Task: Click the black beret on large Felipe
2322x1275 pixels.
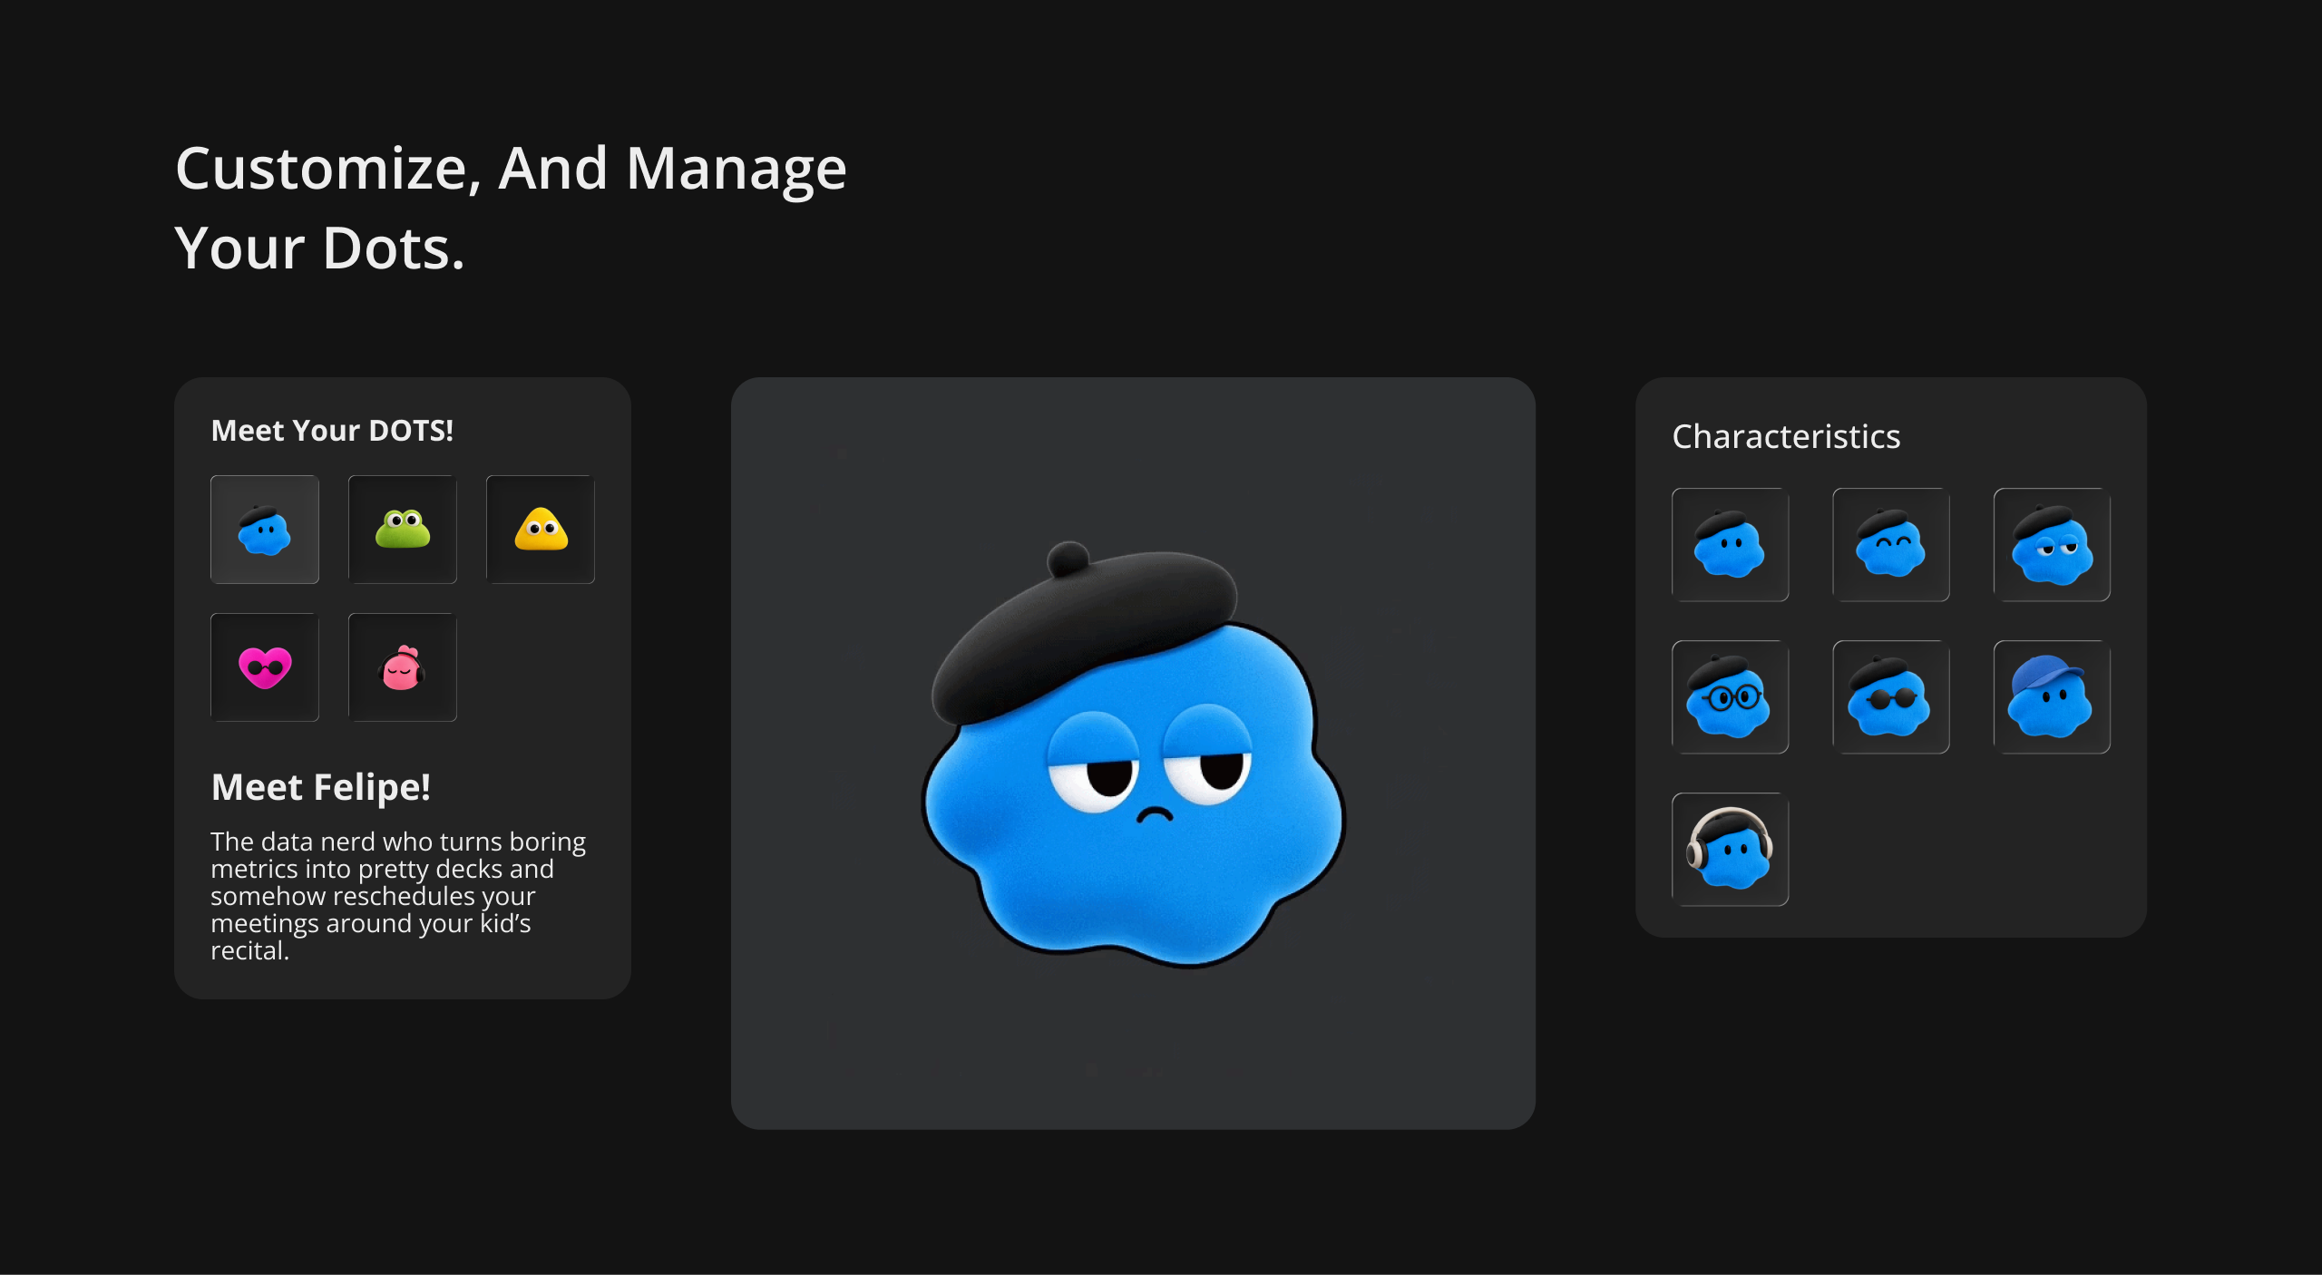Action: [x=1084, y=630]
